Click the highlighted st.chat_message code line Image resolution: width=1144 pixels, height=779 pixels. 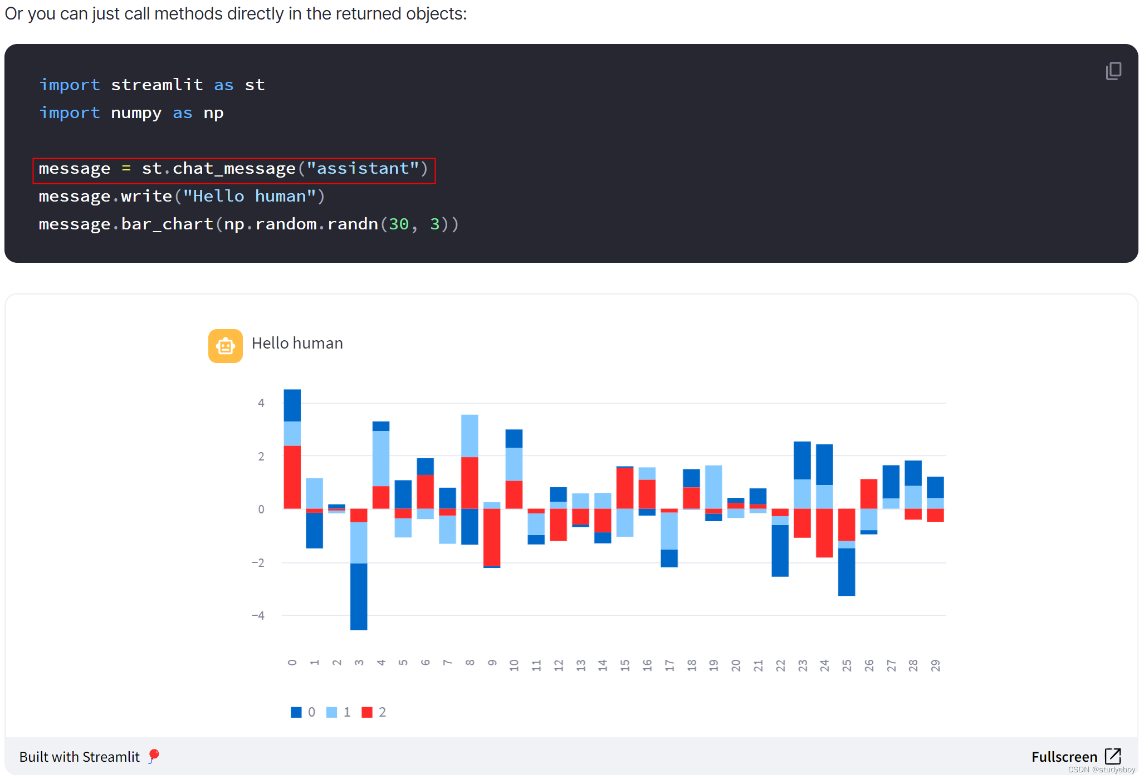[233, 169]
